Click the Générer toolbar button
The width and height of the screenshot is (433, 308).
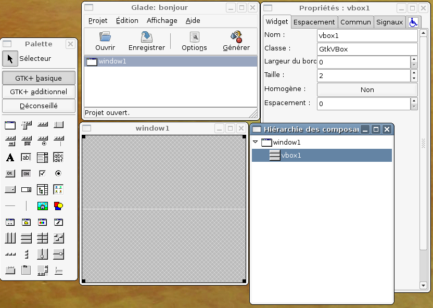(236, 41)
